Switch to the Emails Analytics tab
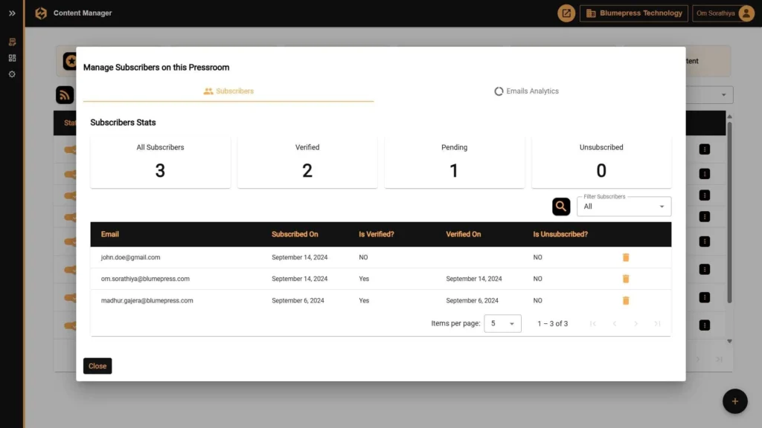The width and height of the screenshot is (762, 428). [526, 91]
